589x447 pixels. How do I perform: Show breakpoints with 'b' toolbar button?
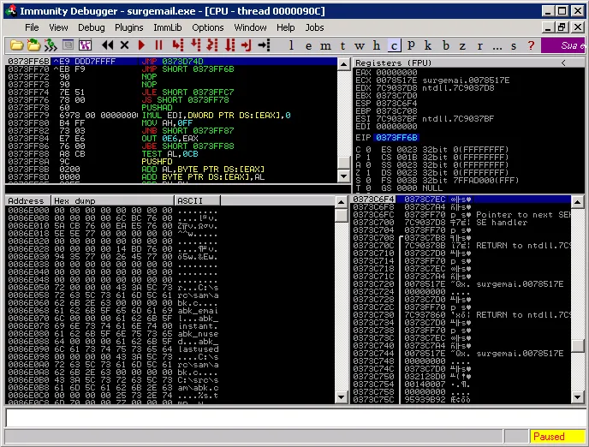[x=446, y=45]
